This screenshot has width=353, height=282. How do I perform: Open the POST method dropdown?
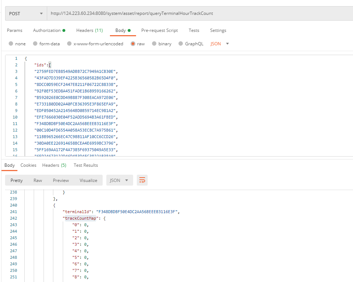tap(25, 13)
